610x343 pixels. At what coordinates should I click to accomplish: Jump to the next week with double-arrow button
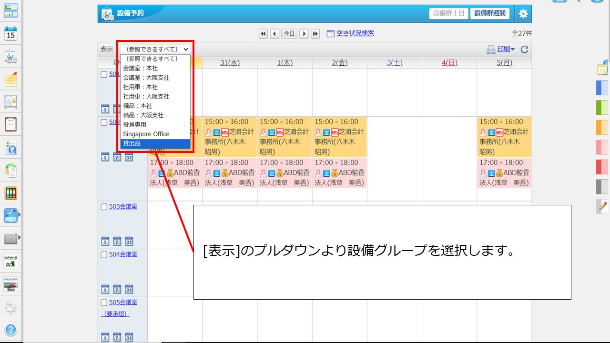[315, 33]
